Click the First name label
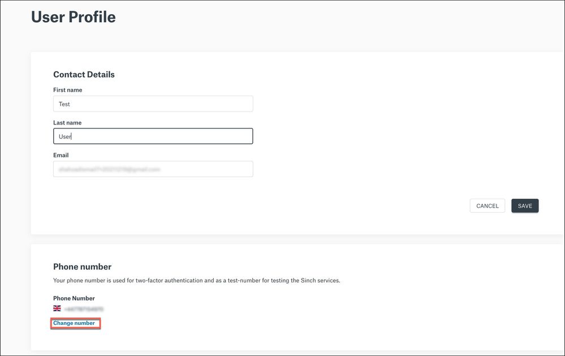The image size is (565, 356). (x=68, y=90)
